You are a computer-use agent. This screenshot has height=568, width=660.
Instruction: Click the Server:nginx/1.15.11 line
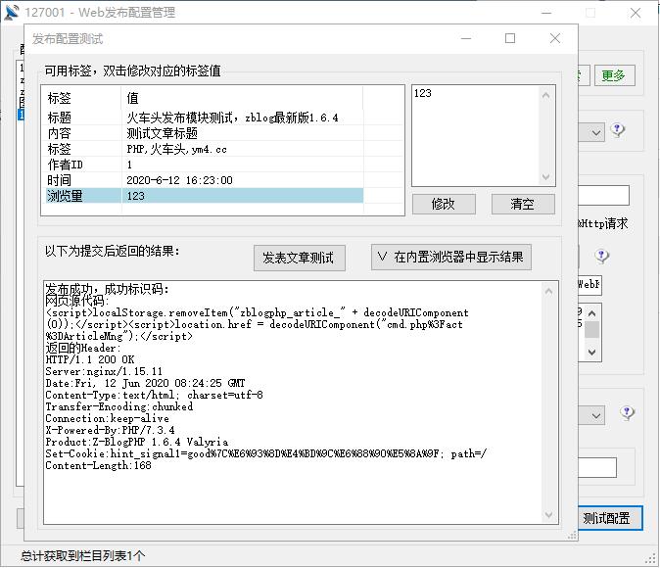click(104, 371)
